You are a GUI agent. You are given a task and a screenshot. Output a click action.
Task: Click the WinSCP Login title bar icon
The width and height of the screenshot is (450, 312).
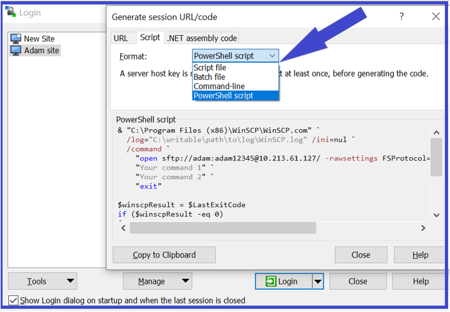point(11,12)
